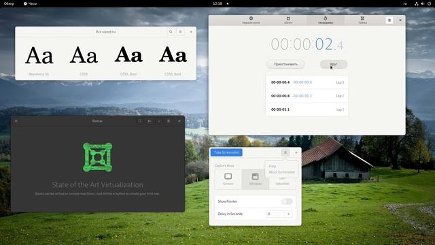Image resolution: width=435 pixels, height=245 pixels.
Task: Select Window capture area
Action: pyautogui.click(x=256, y=179)
